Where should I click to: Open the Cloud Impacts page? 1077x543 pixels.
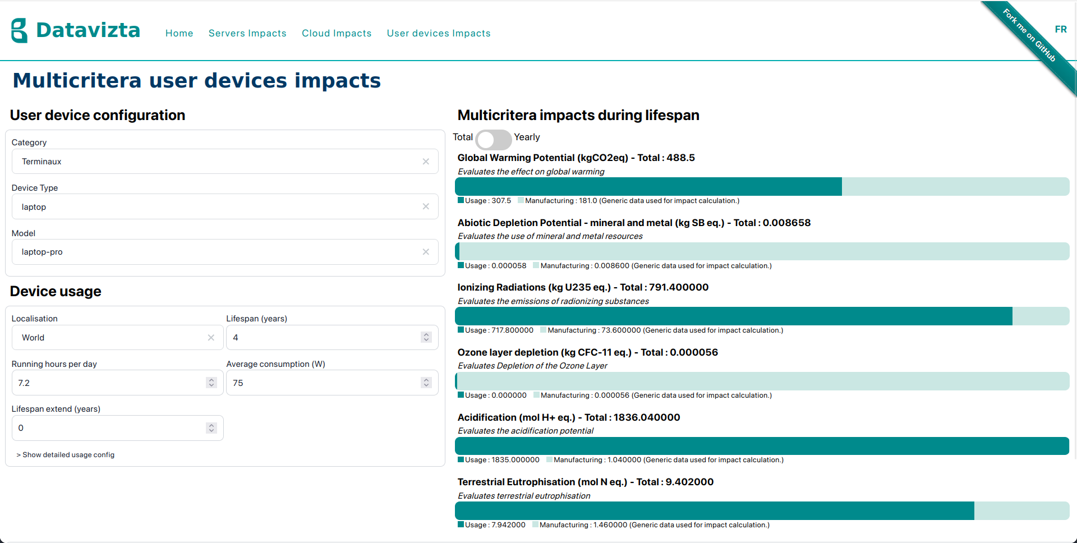337,33
